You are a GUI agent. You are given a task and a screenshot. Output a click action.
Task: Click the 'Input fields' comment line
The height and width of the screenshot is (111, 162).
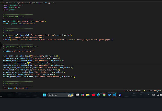[20, 47]
